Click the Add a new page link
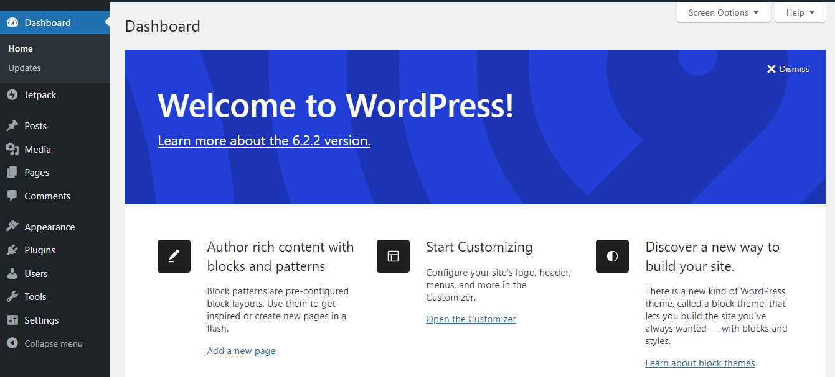This screenshot has height=377, width=835. [241, 351]
